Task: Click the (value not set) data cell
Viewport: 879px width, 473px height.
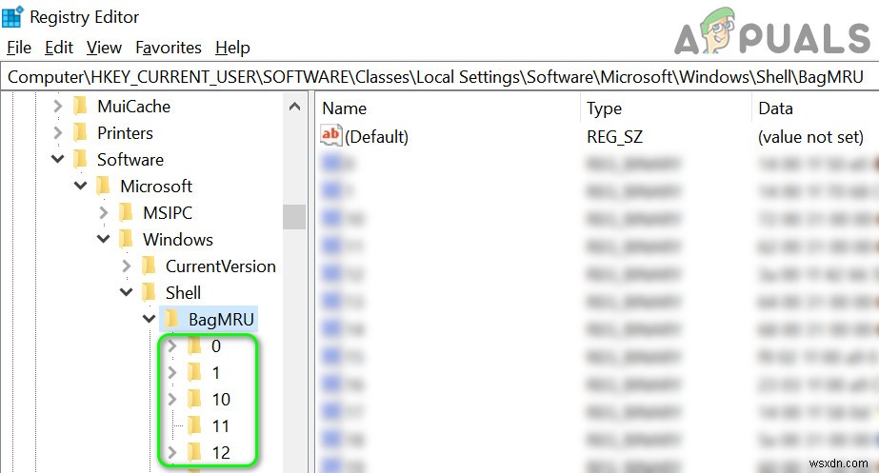Action: click(810, 137)
